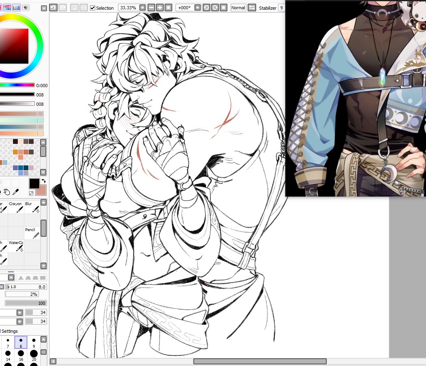The width and height of the screenshot is (426, 366).
Task: Select brush size 16 preset
Action: [x=21, y=355]
